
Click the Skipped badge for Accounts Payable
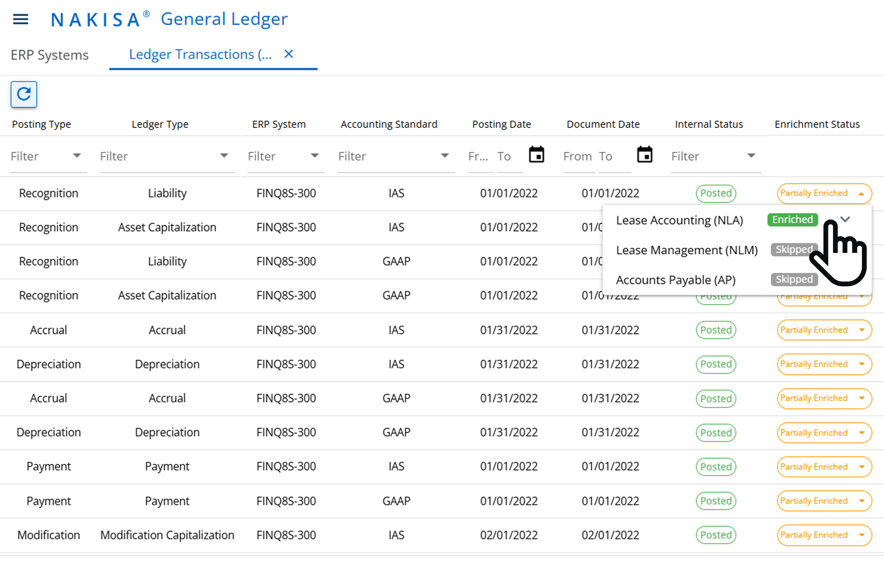pos(794,279)
